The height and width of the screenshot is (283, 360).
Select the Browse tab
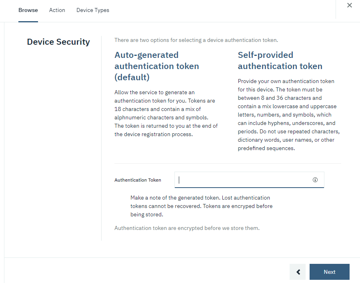pos(28,10)
